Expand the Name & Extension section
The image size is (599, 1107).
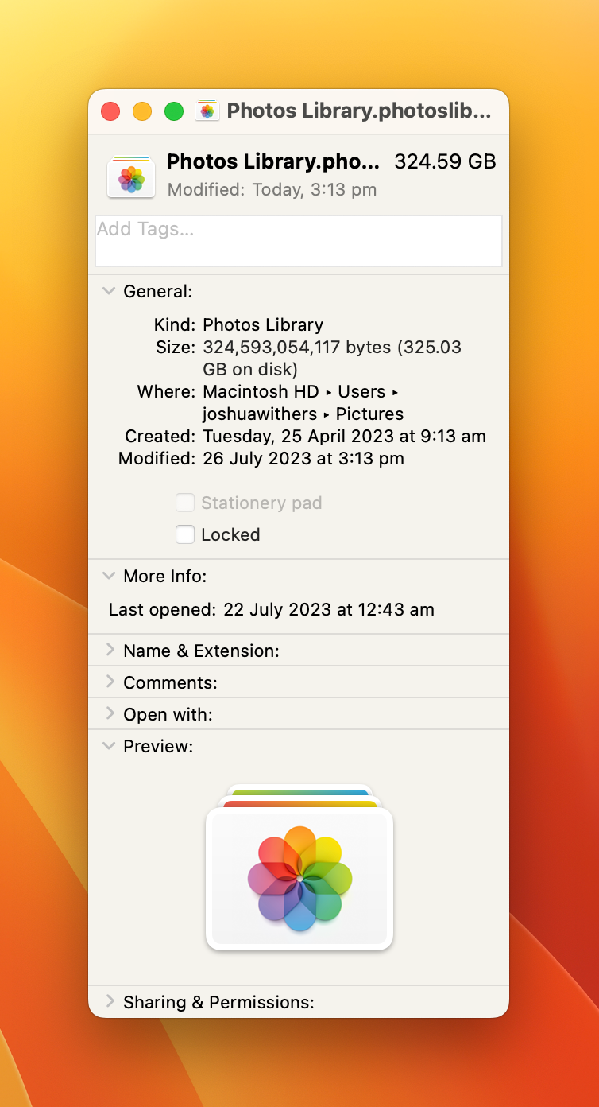pos(110,651)
